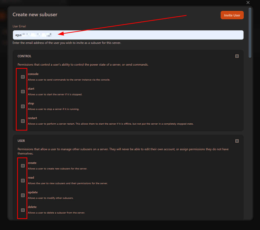Viewport: 260px width, 230px height.
Task: Click the bold 'update' permission label text
Action: [33, 192]
